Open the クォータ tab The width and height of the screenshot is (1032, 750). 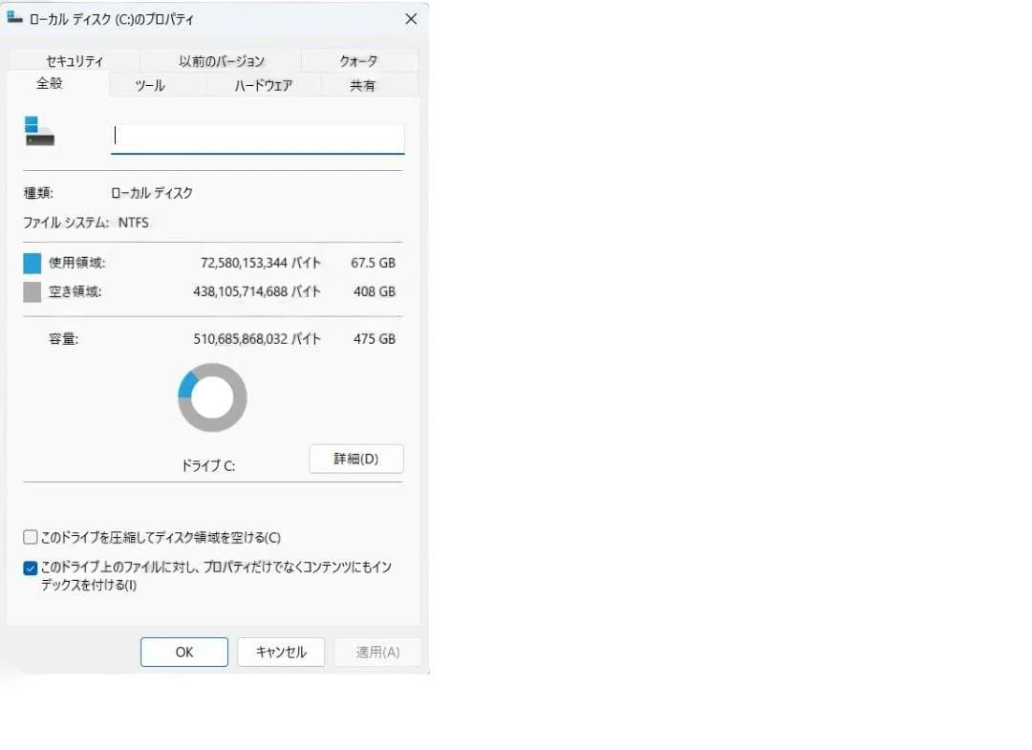click(x=358, y=59)
